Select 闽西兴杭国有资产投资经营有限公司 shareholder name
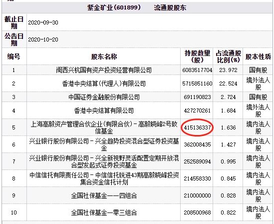Viewport: 274px width, 224px height. pyautogui.click(x=104, y=70)
